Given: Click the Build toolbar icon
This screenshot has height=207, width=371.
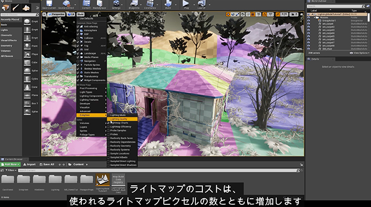Looking at the screenshot, I should pos(168,4).
